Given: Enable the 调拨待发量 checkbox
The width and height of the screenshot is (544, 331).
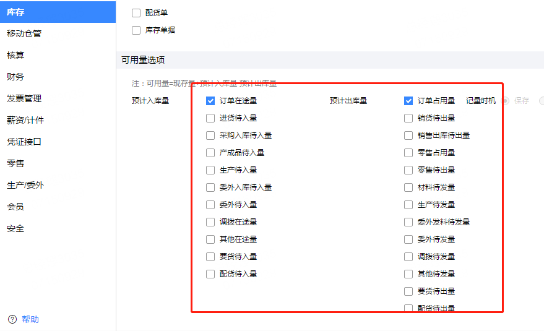Looking at the screenshot, I should coord(408,257).
